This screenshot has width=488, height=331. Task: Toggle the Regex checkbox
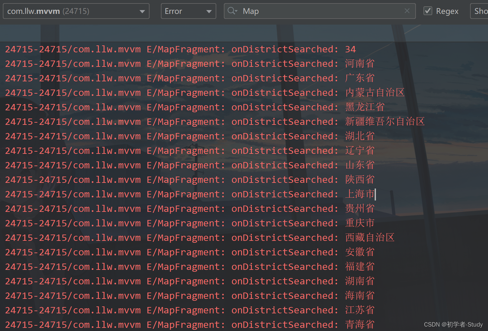pos(428,11)
